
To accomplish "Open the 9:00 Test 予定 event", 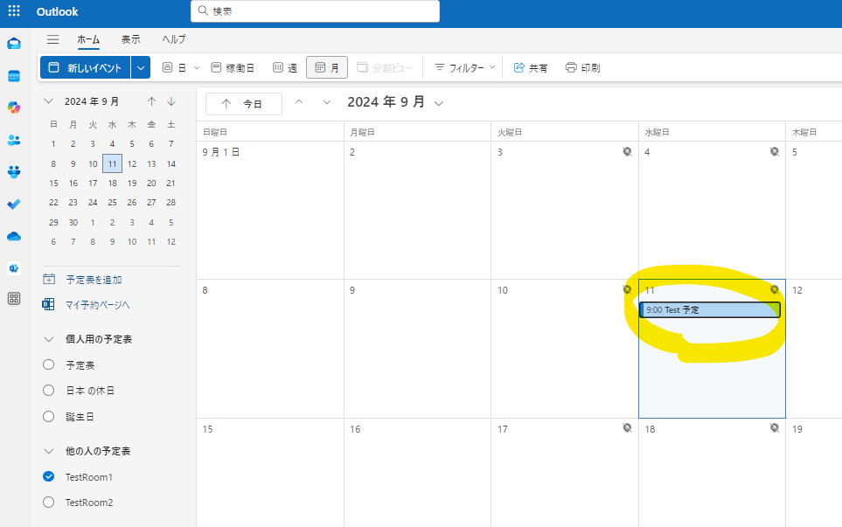I will [x=709, y=309].
